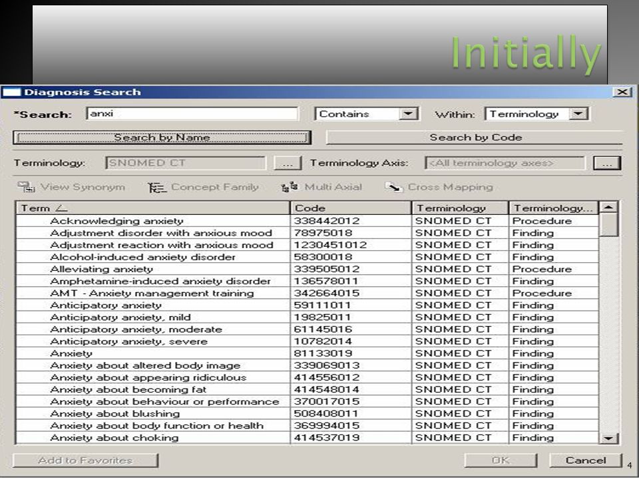Click code 1230451012
639x479 pixels.
(x=330, y=245)
